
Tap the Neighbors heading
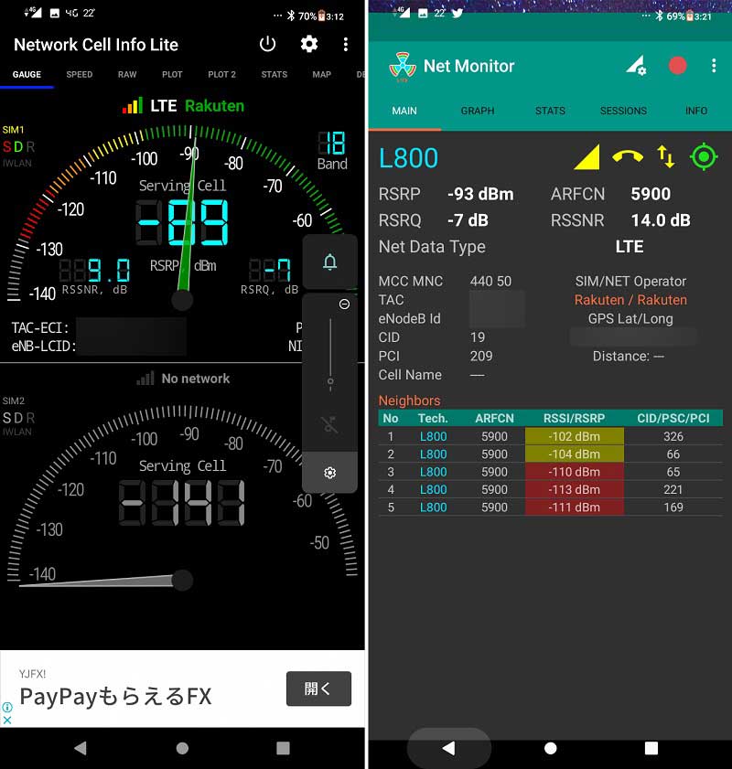[x=409, y=401]
